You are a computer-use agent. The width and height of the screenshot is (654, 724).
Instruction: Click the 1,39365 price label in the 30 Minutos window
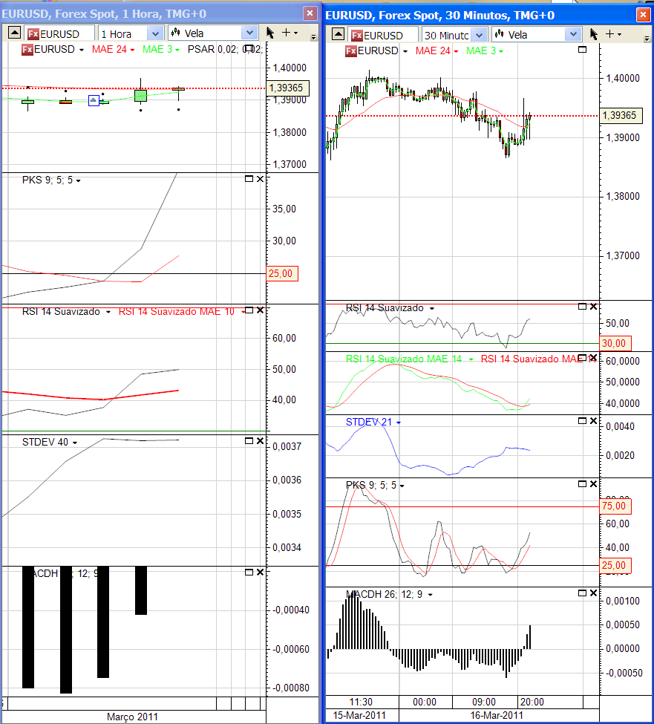click(620, 115)
